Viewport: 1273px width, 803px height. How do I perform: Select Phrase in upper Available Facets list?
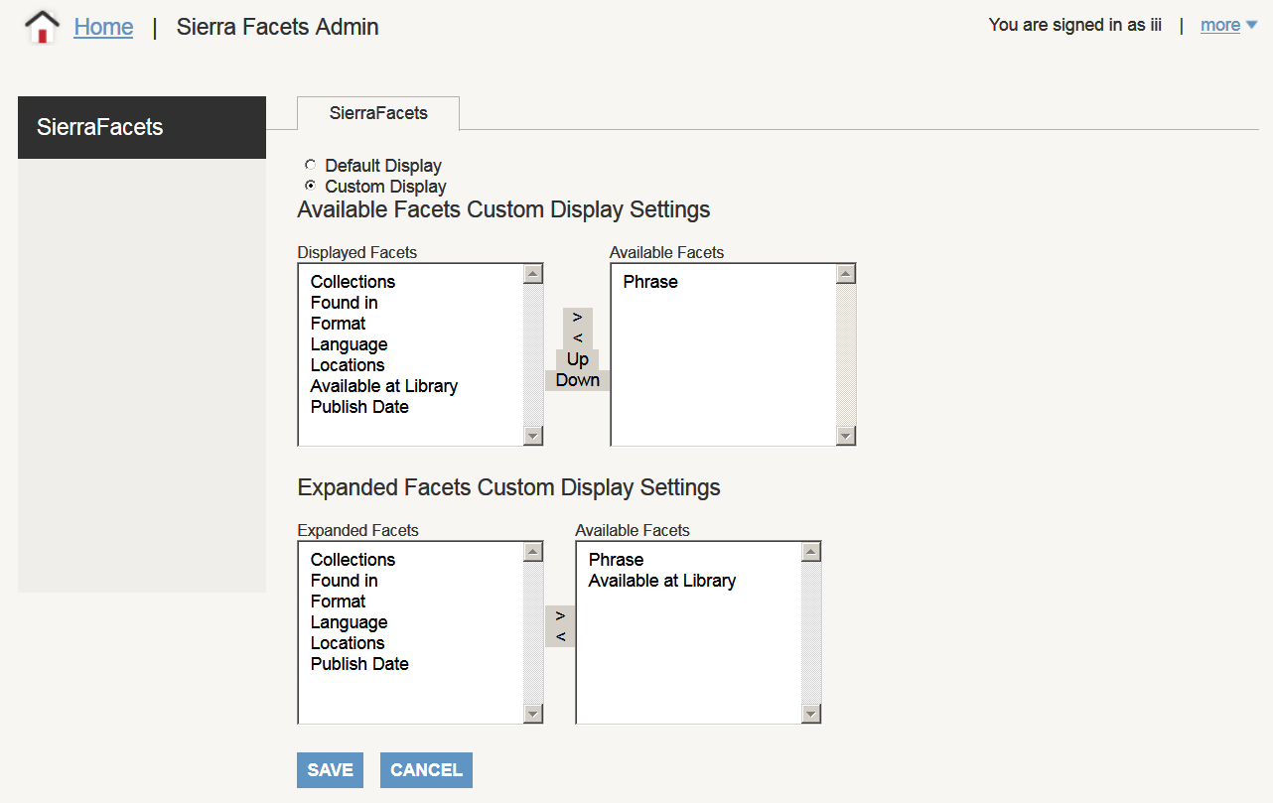(x=650, y=282)
